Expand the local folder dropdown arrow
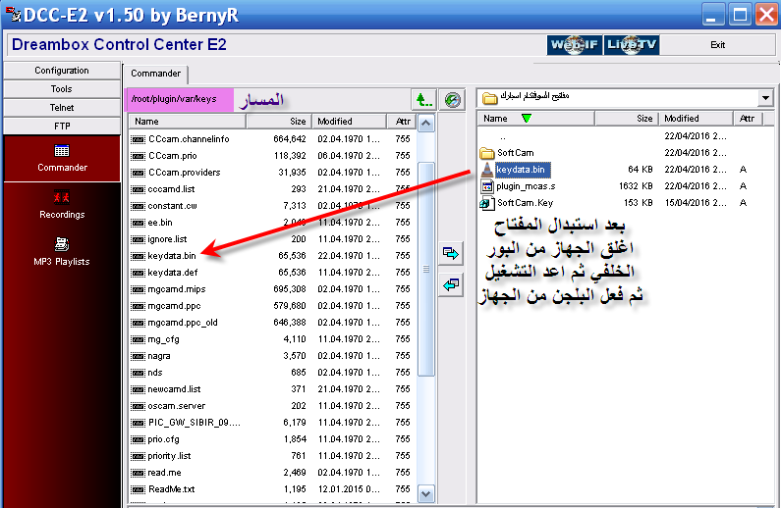This screenshot has height=508, width=781. (765, 97)
